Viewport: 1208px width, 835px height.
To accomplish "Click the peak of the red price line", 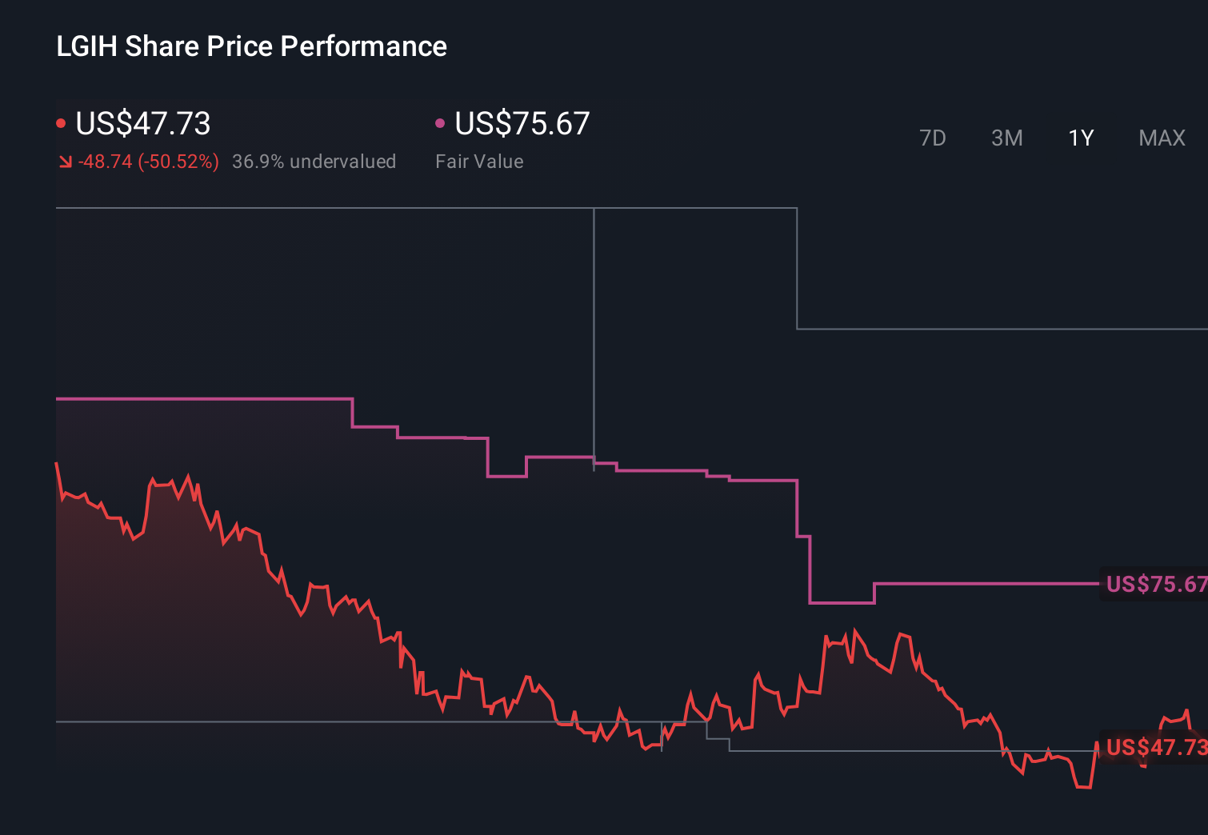I will 56,462.
